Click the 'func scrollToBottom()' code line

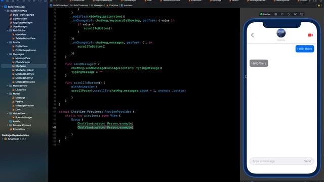pyautogui.click(x=85, y=83)
